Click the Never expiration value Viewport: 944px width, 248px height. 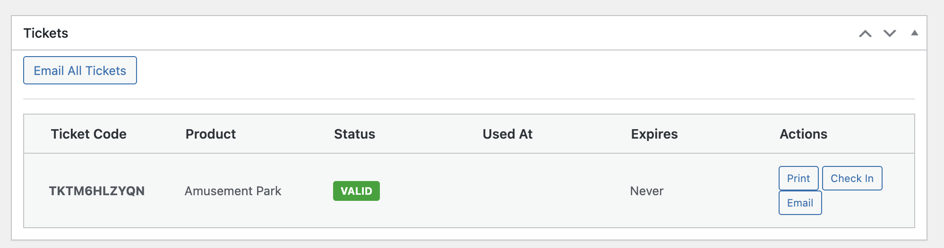tap(647, 191)
